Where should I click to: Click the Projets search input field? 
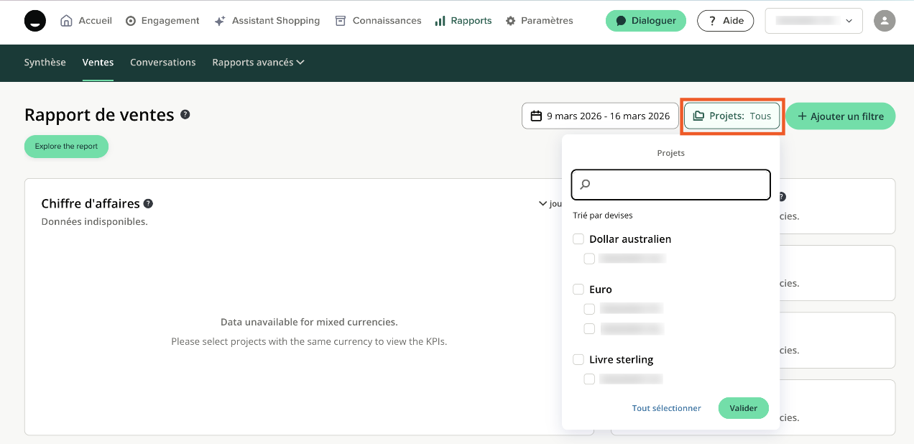click(670, 185)
